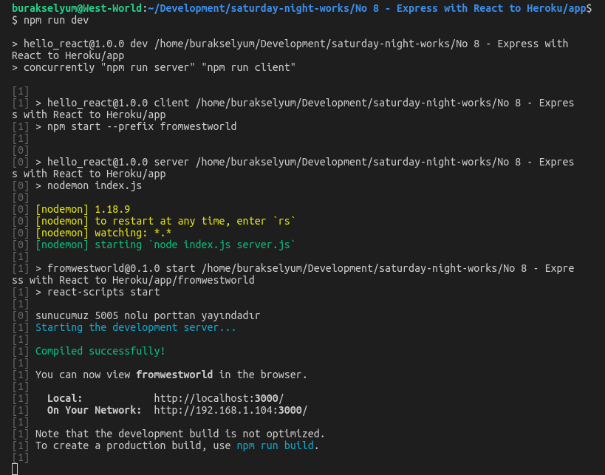Open the 192.168.1.104:3000 network URL
This screenshot has width=605, height=475.
(x=230, y=410)
